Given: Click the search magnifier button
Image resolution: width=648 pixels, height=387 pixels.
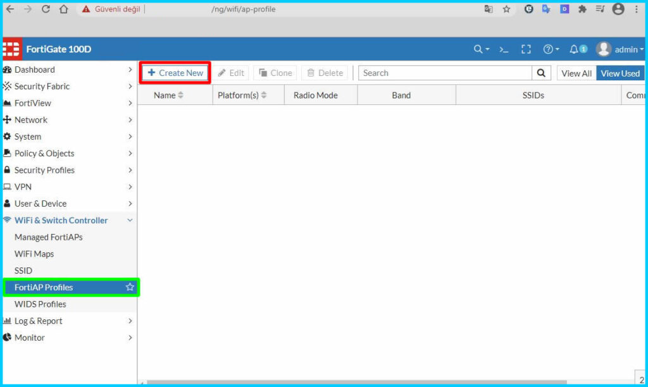Looking at the screenshot, I should [x=541, y=73].
